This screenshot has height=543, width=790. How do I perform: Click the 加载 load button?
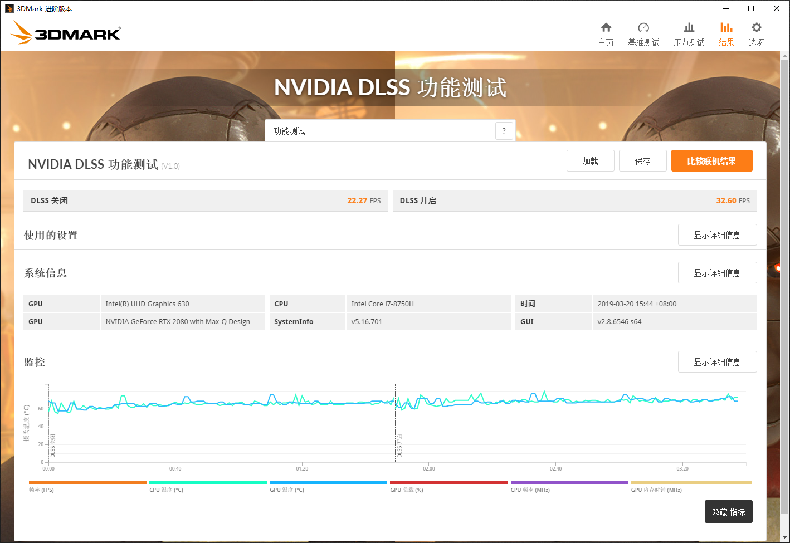point(591,161)
